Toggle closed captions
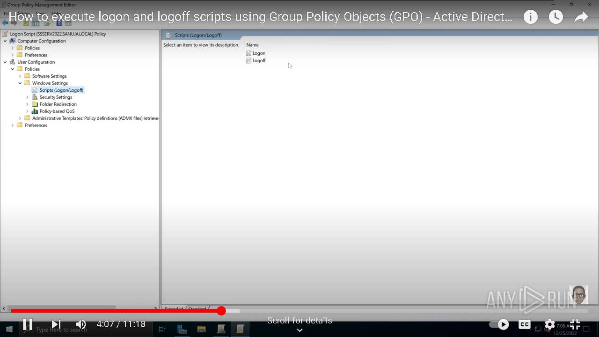 tap(525, 324)
